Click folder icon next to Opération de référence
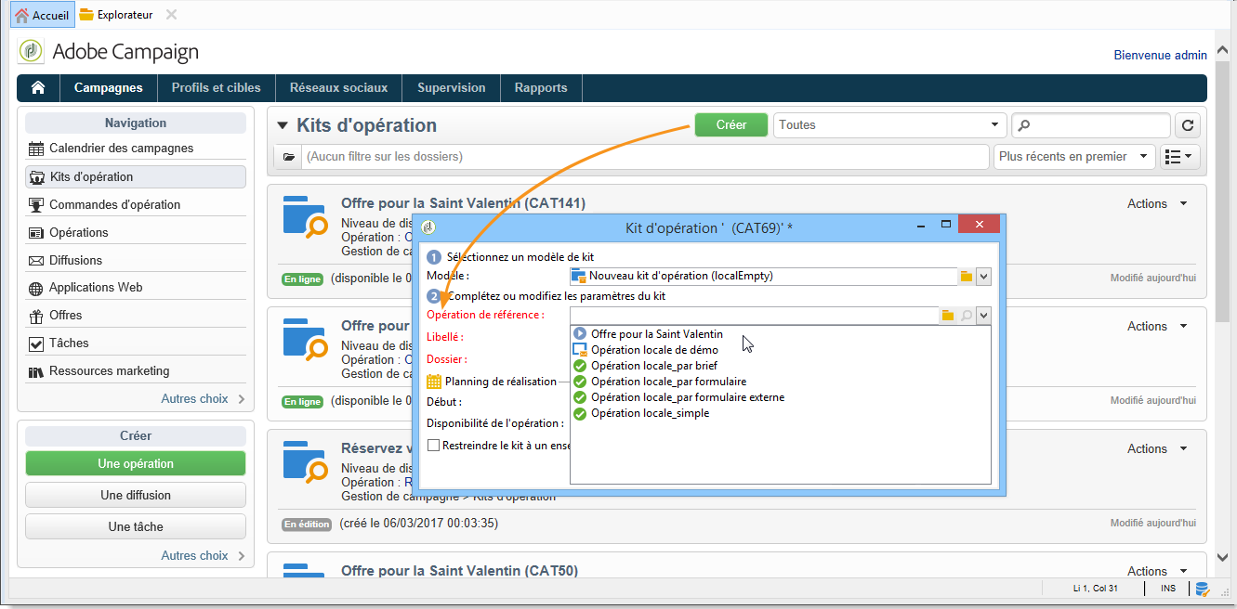The width and height of the screenshot is (1237, 609). pyautogui.click(x=948, y=316)
